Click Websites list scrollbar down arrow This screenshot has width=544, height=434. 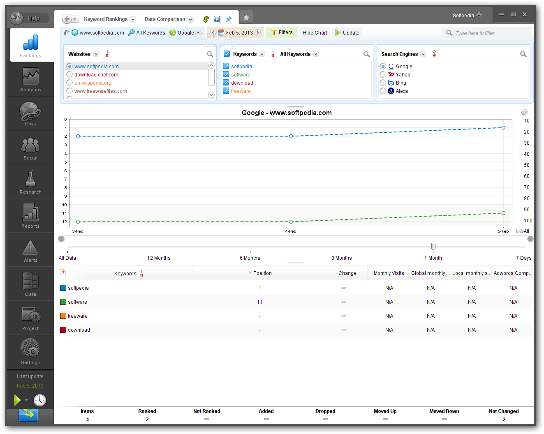[211, 95]
